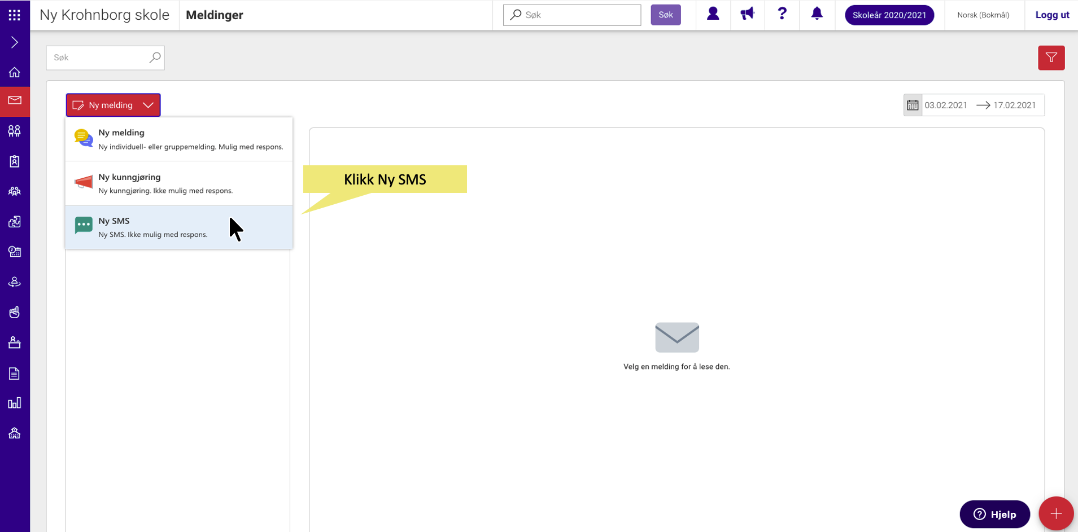
Task: Open the bar chart statistics icon
Action: pos(15,403)
